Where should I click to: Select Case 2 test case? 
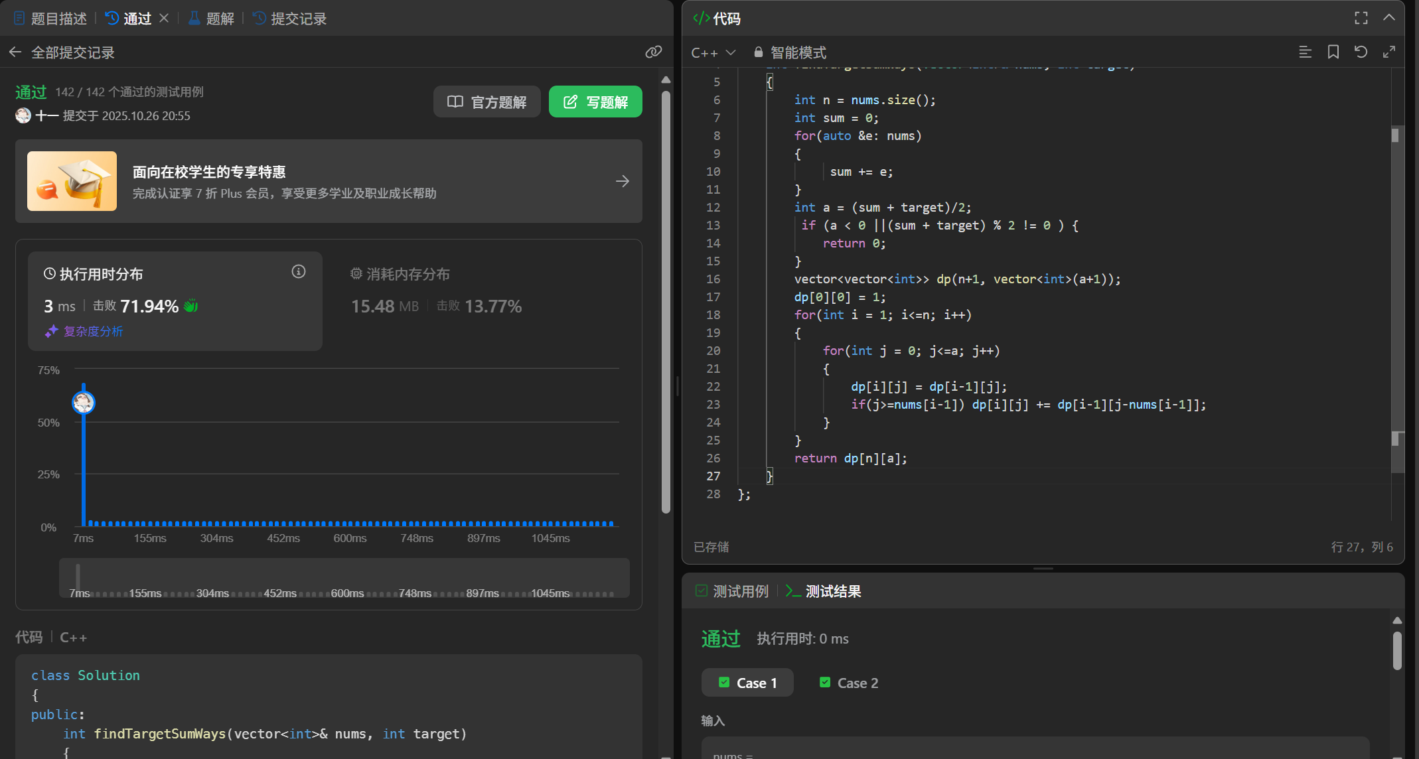click(849, 683)
